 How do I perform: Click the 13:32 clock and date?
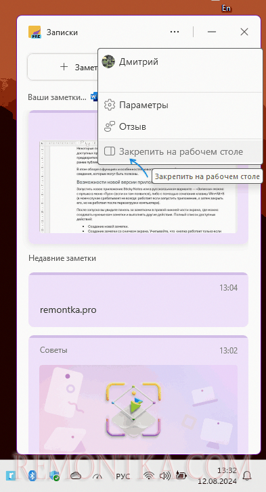point(217,476)
